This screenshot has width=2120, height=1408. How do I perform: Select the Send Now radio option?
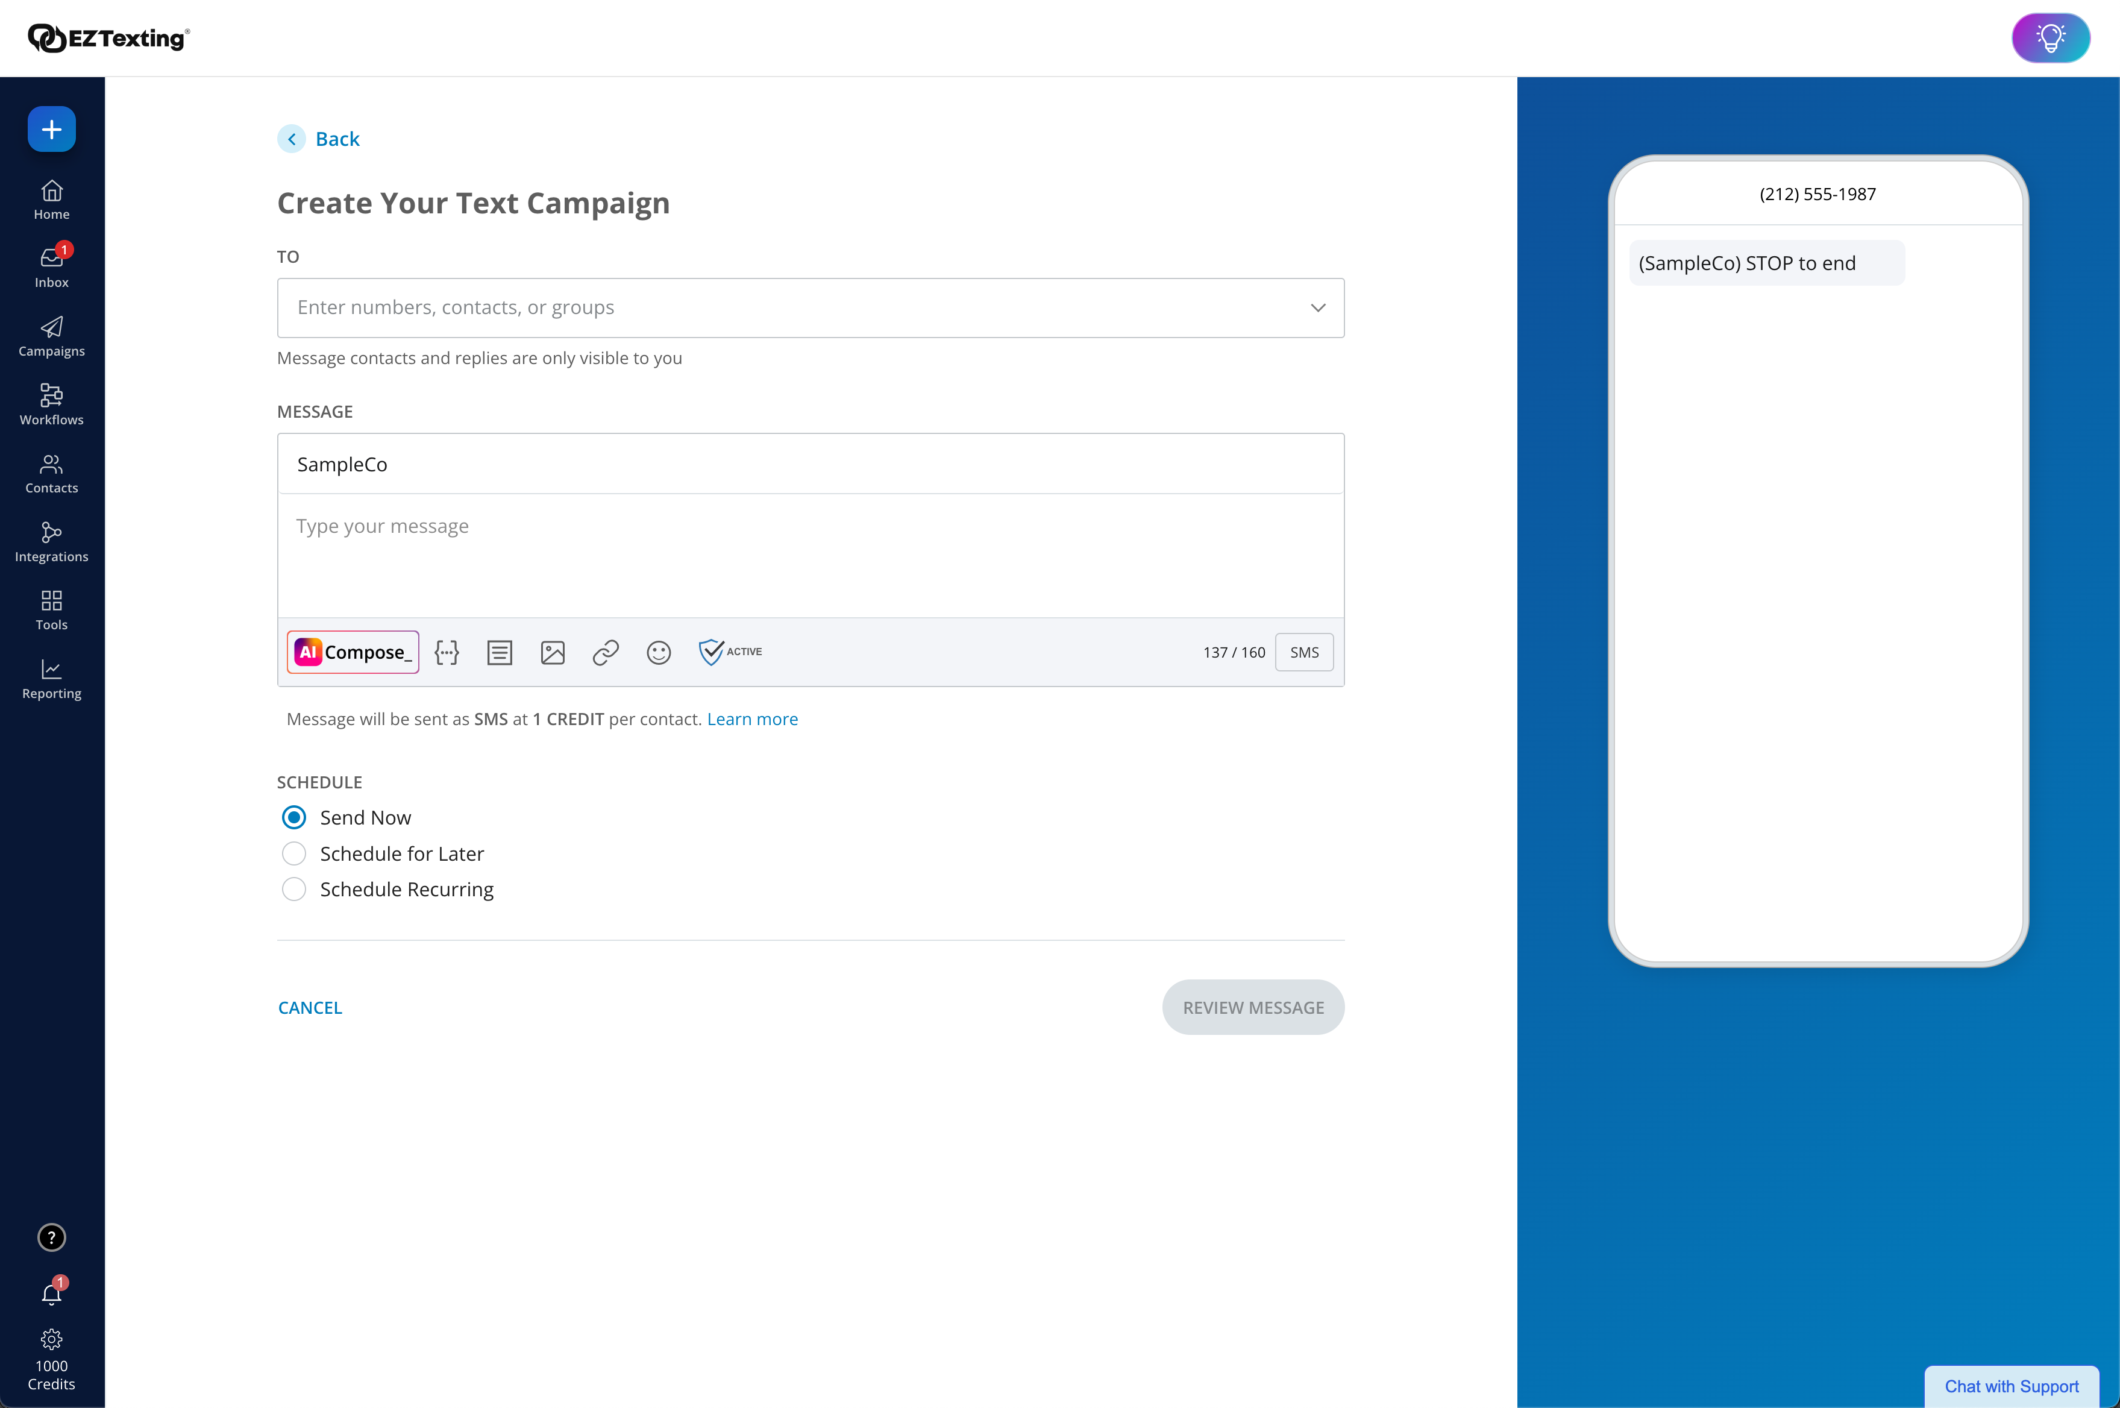(x=295, y=817)
